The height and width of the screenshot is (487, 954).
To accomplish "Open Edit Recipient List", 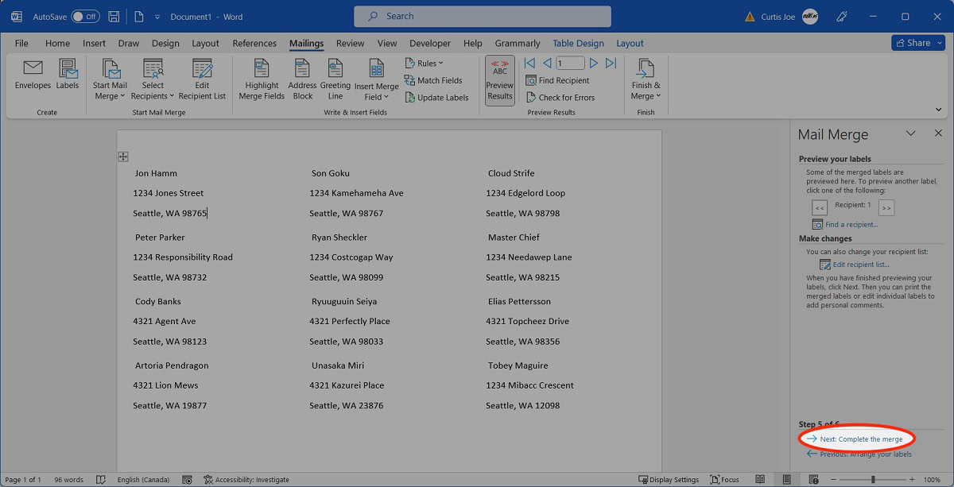I will point(202,79).
